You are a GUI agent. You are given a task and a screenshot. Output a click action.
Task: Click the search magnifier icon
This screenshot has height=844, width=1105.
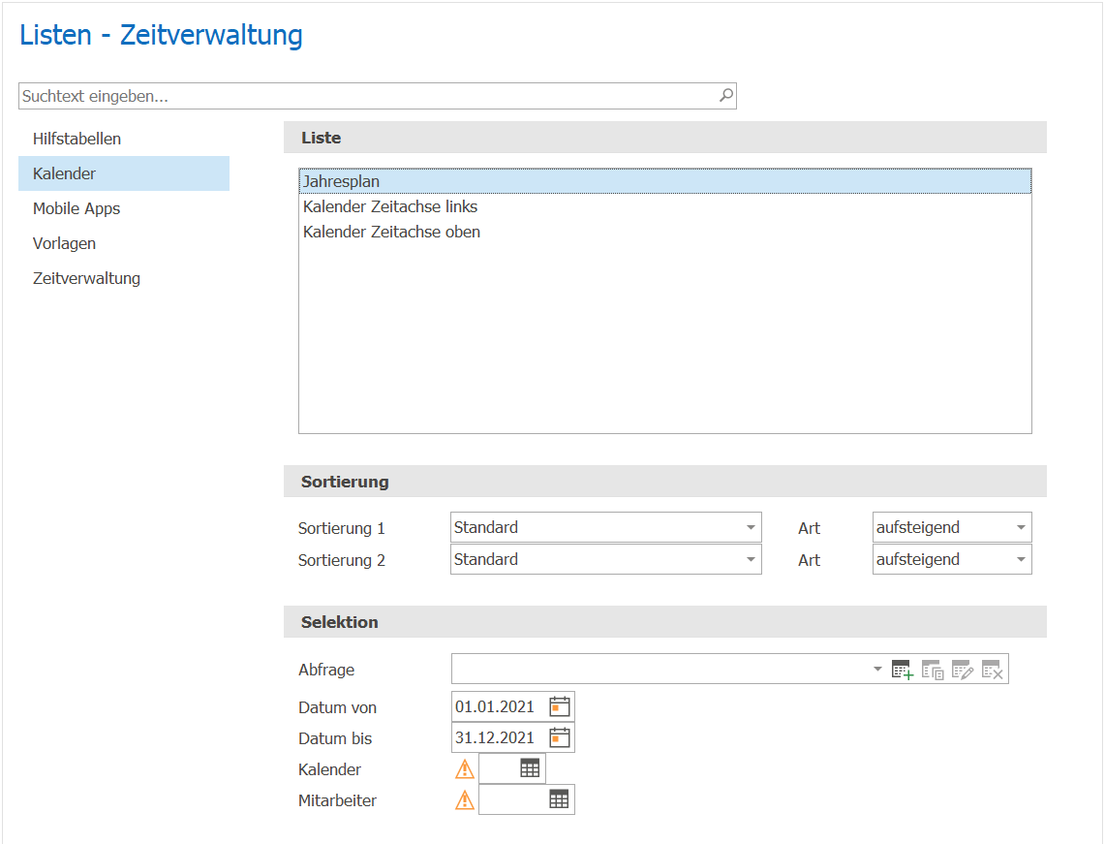pos(726,95)
